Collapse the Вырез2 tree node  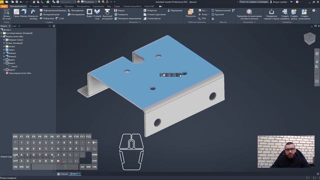click(4, 63)
